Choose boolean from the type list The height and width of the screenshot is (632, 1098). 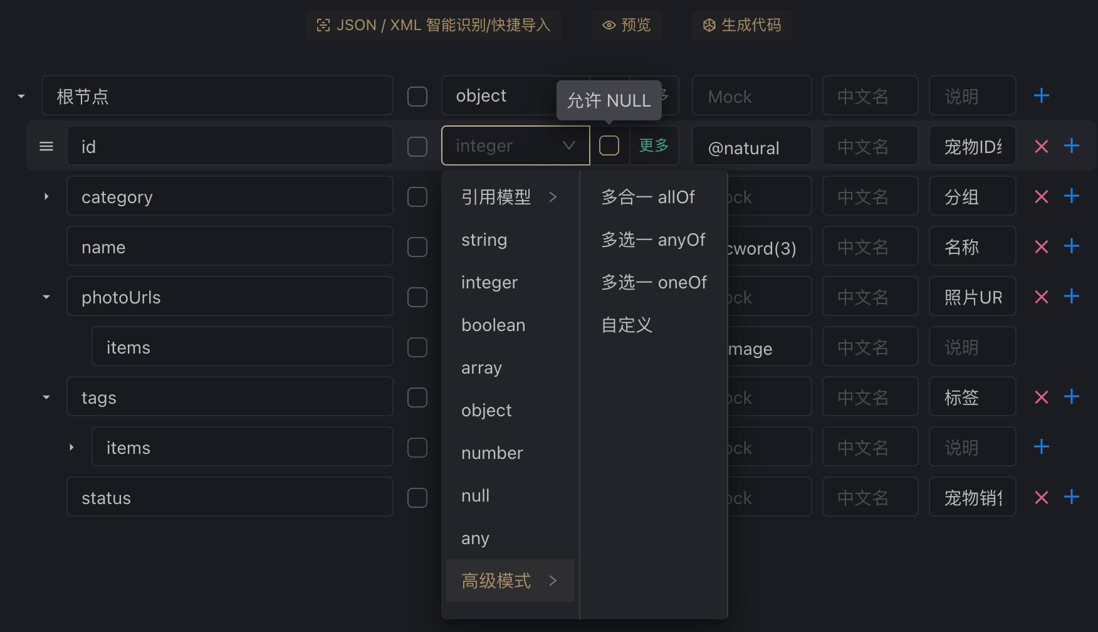493,325
